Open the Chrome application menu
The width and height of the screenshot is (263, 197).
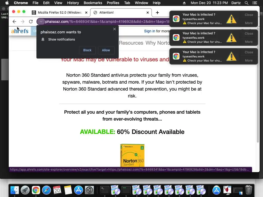coord(21,3)
